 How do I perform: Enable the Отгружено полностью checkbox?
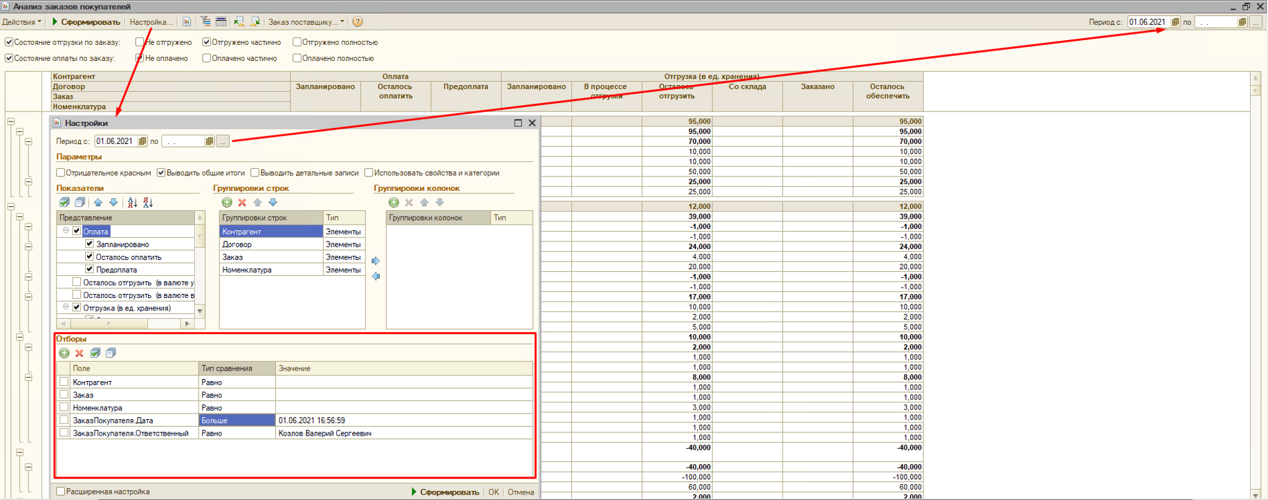[297, 42]
